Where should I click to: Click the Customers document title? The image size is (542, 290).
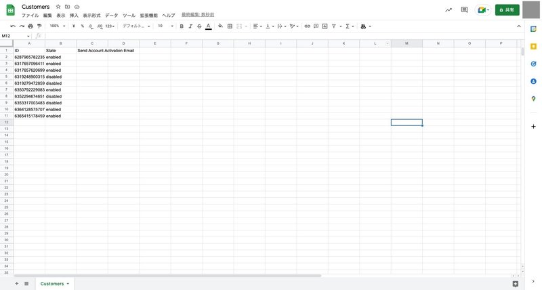(36, 7)
